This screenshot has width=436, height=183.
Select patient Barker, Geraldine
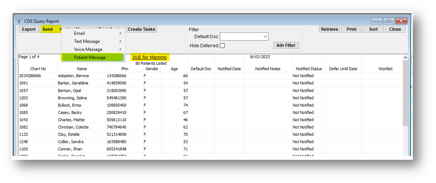[73, 83]
